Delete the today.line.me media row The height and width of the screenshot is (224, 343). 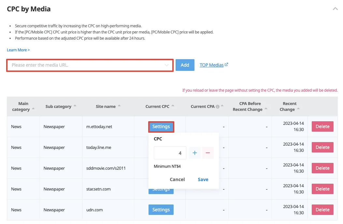tap(322, 147)
